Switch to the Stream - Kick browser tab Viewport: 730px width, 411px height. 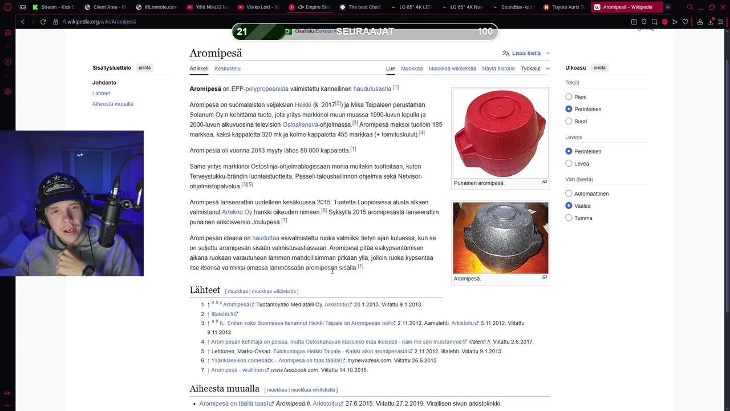tap(53, 7)
